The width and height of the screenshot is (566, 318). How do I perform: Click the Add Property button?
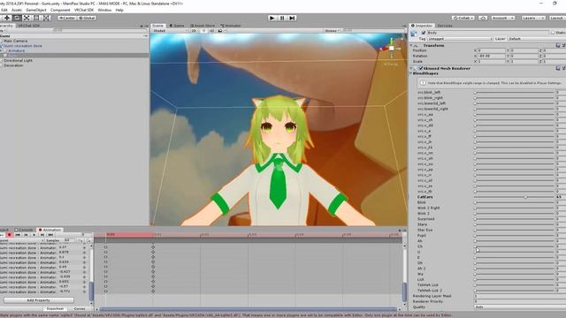tap(39, 300)
